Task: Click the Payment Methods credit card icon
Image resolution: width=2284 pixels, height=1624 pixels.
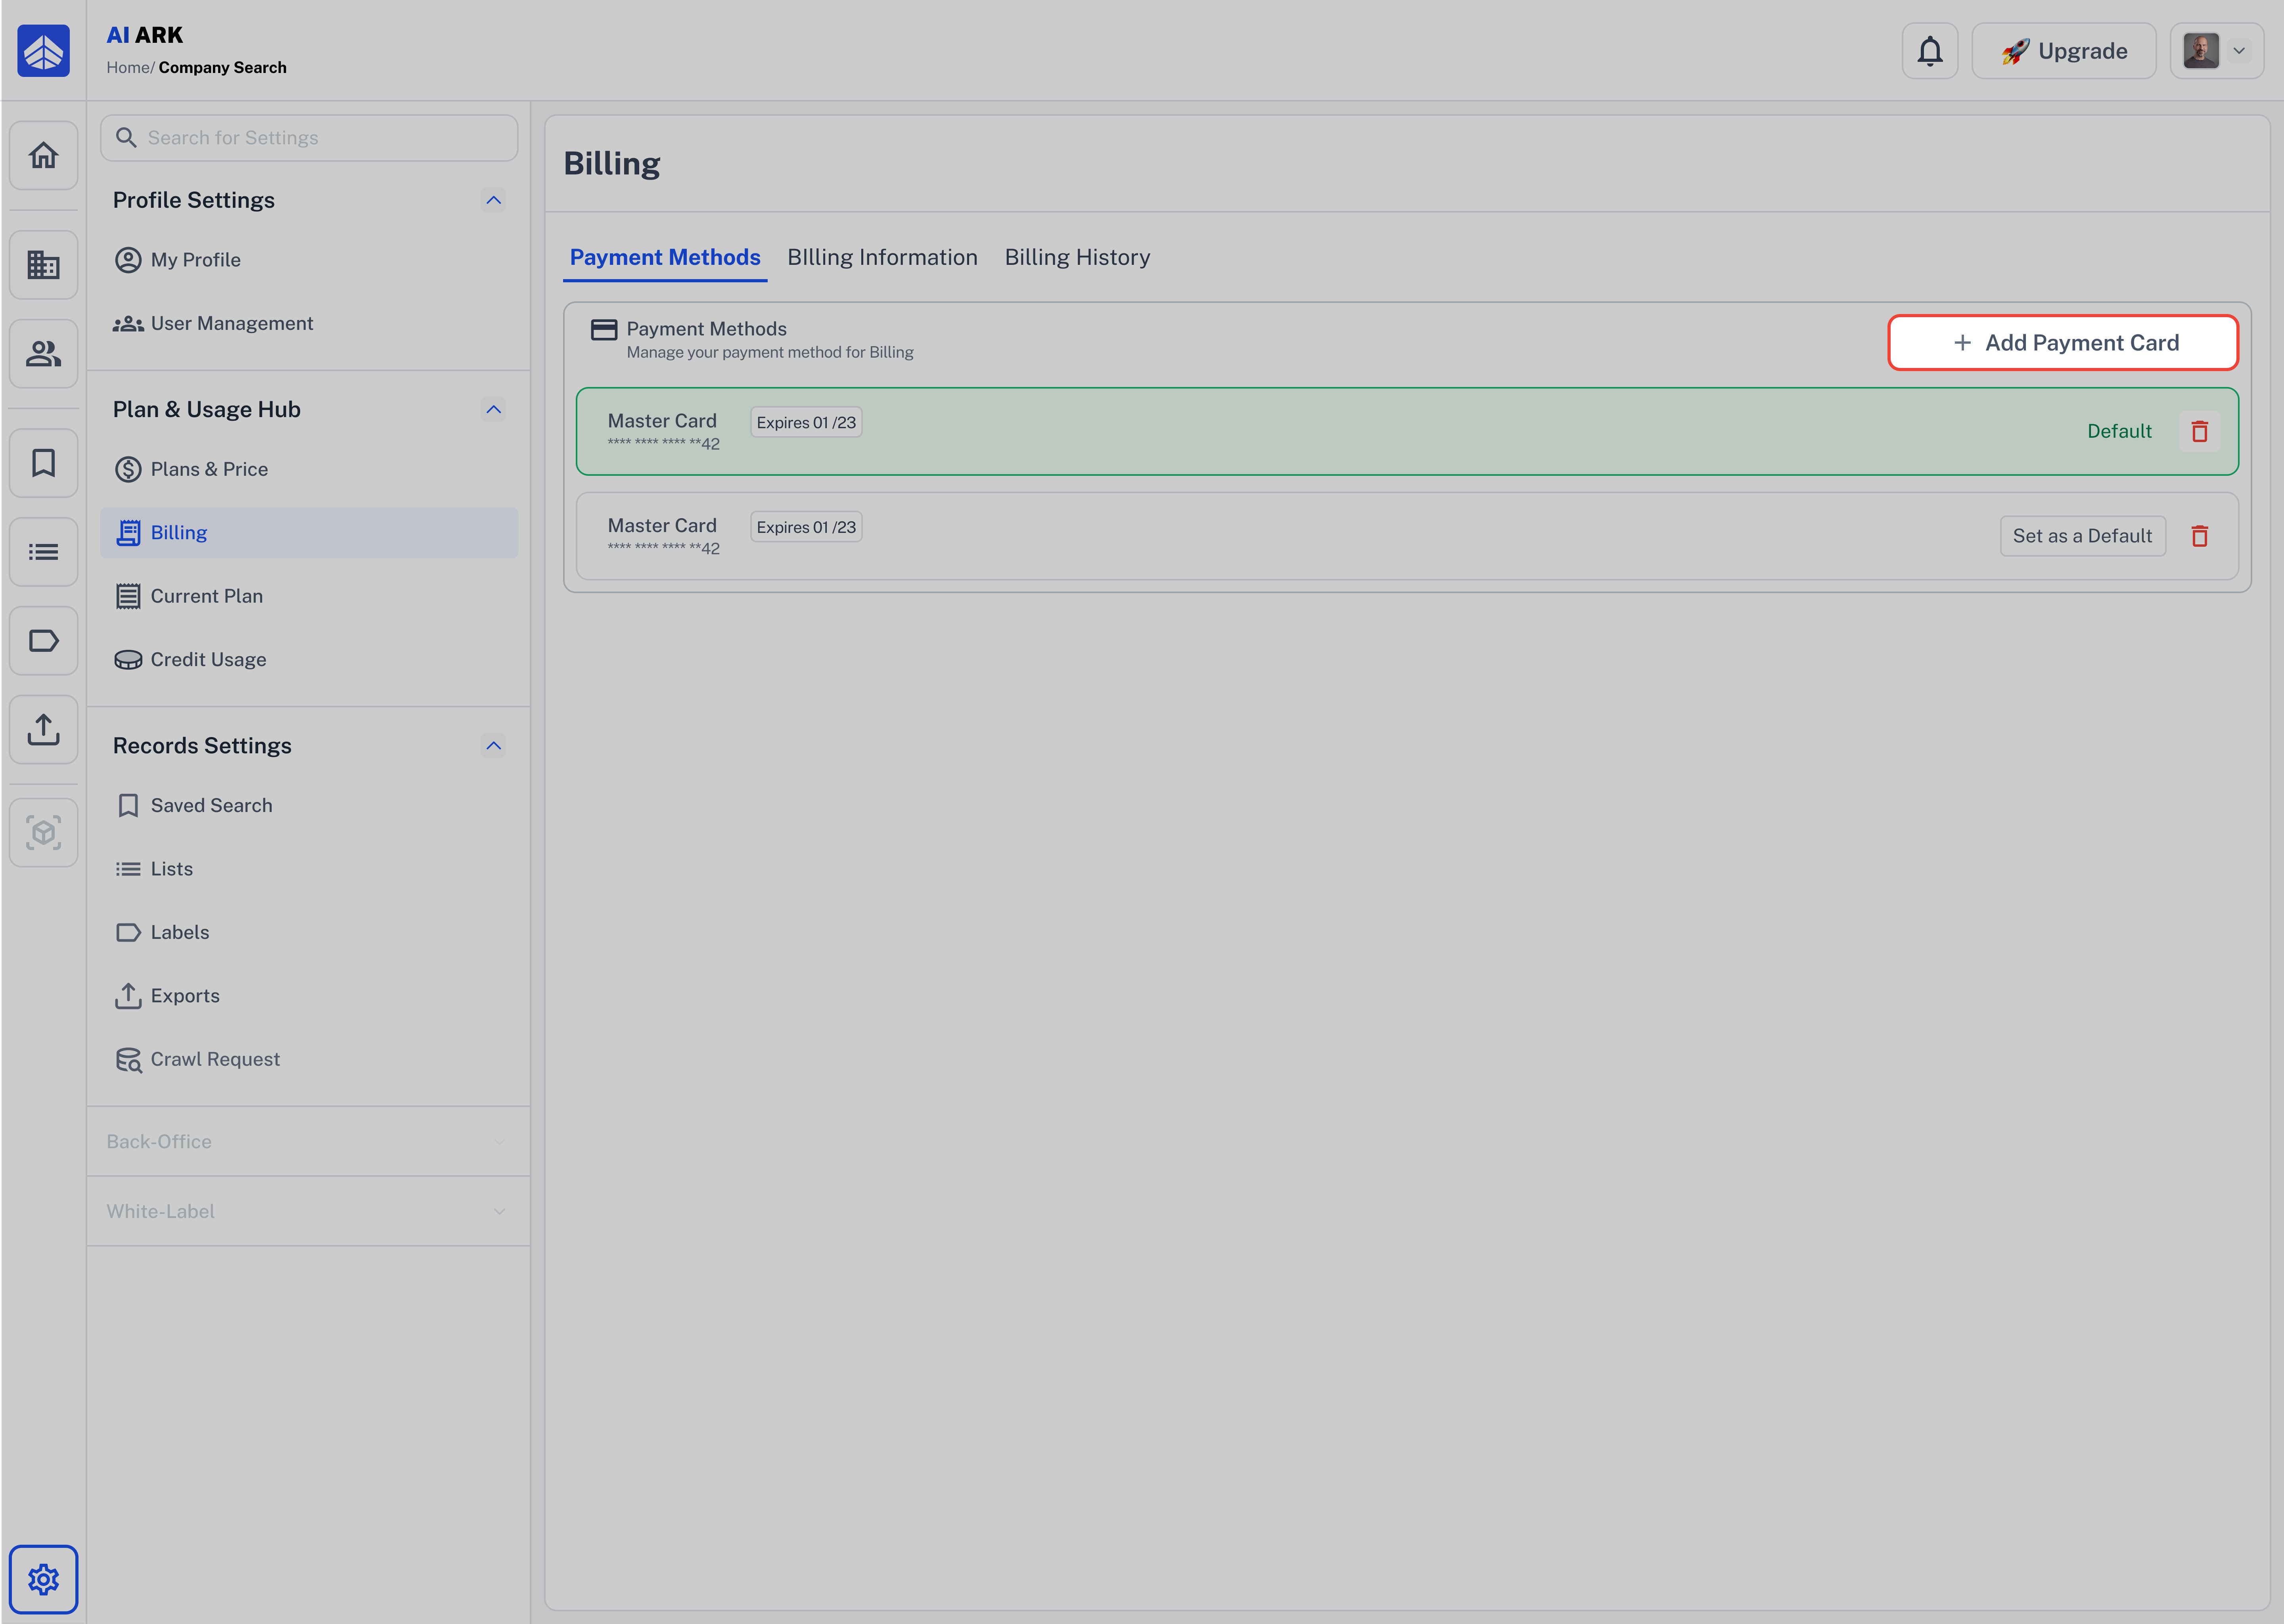Action: (604, 330)
